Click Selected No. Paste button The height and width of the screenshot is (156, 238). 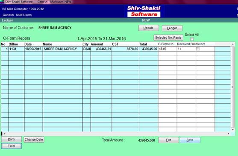coord(168,38)
